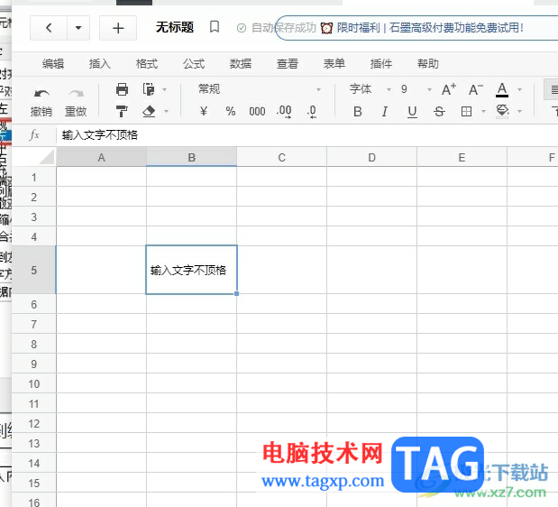The height and width of the screenshot is (507, 558).
Task: Open the 公式 menu
Action: [194, 64]
